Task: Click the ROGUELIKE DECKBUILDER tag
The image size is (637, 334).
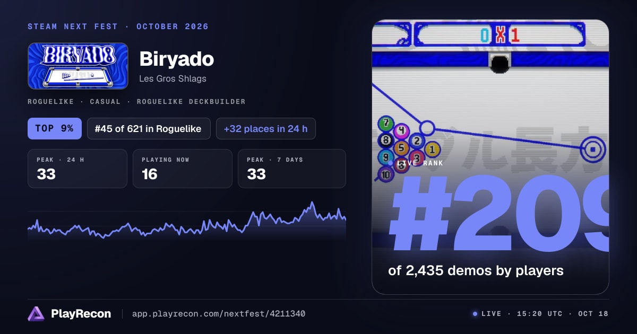Action: pos(191,101)
